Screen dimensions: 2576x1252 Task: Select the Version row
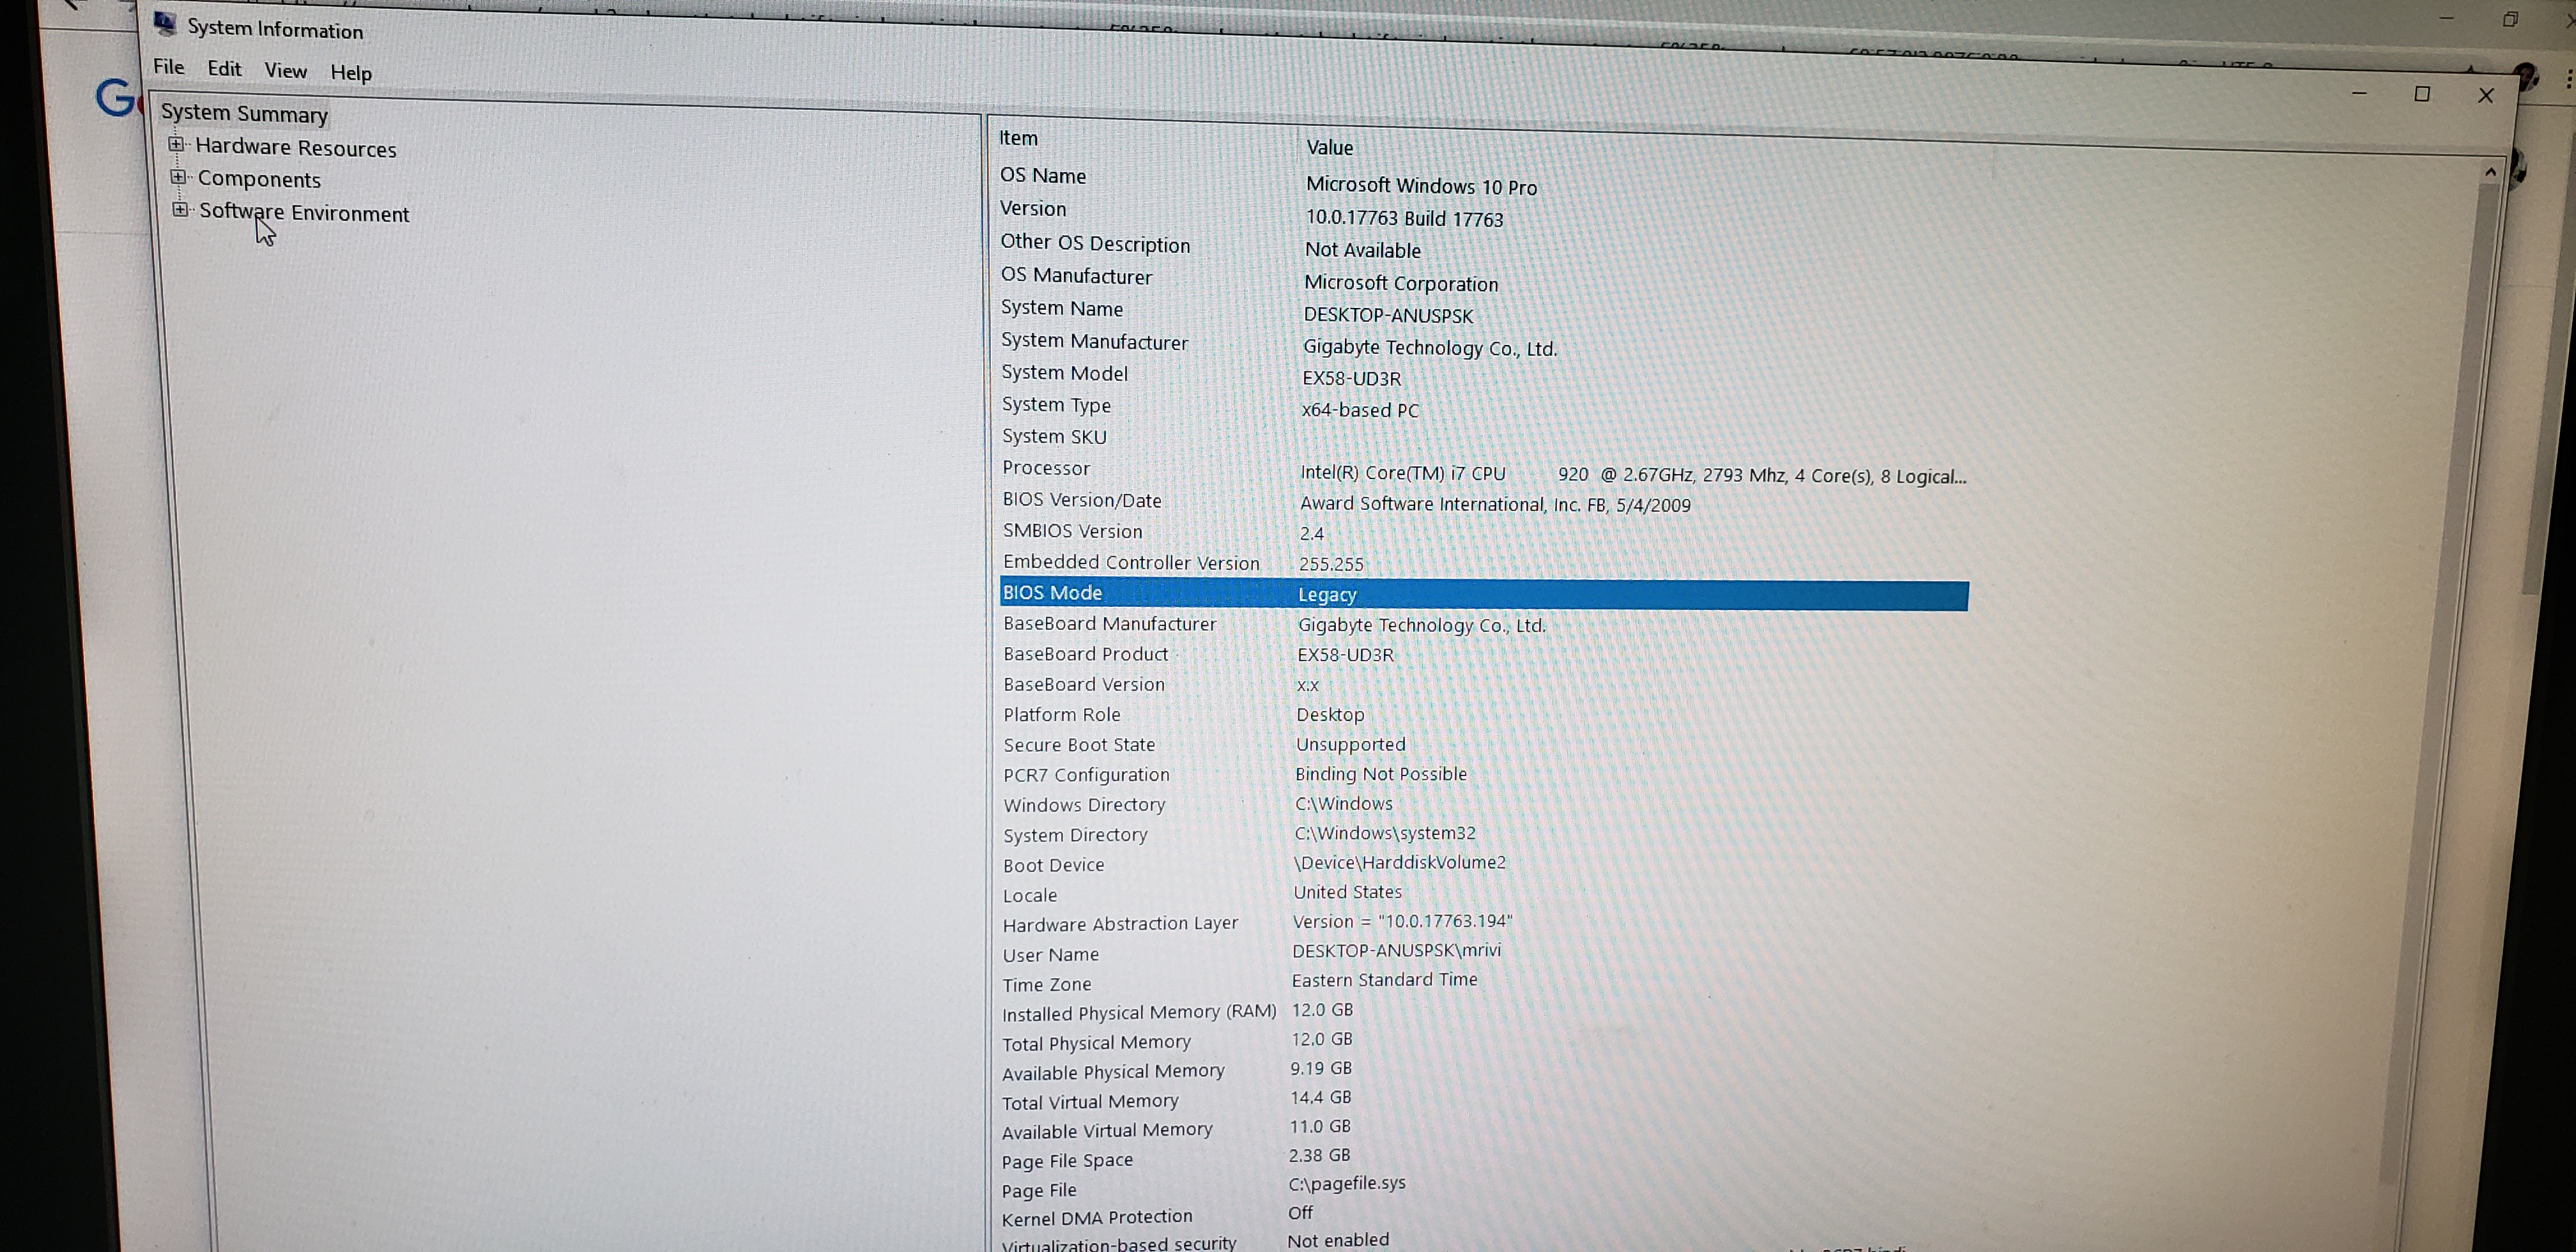[x=1484, y=213]
